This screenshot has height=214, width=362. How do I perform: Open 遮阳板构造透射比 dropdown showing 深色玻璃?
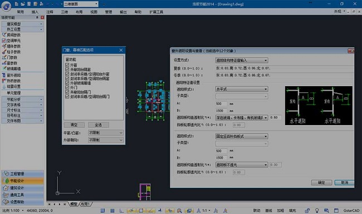pyautogui.click(x=242, y=118)
